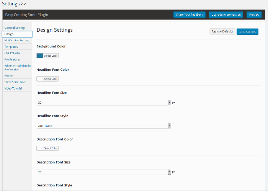268x191 pixels.
Task: Click Select Color under Description Font Color
Action: pyautogui.click(x=51, y=148)
